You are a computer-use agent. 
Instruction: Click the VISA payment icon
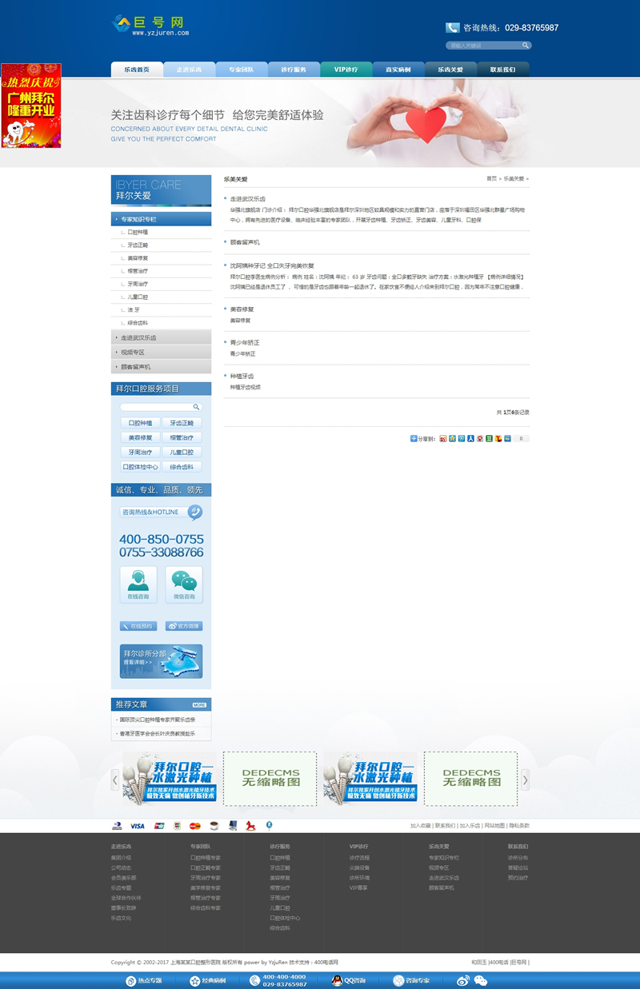pyautogui.click(x=138, y=826)
